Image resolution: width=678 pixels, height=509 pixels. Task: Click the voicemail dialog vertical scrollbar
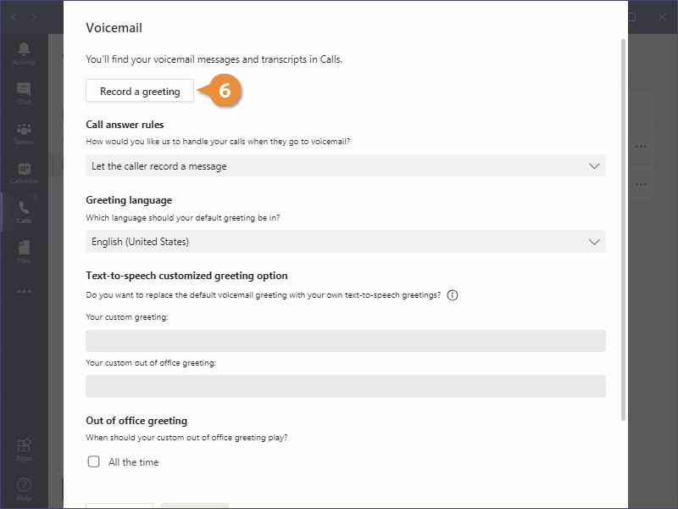pos(625,229)
